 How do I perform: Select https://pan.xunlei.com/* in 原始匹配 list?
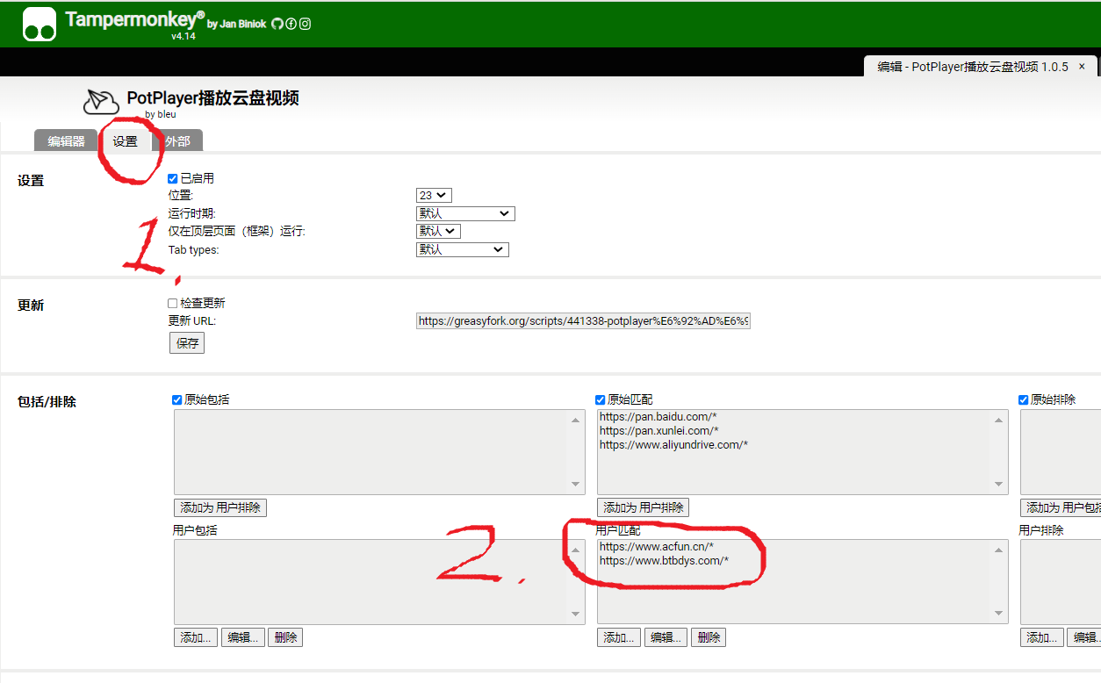[x=659, y=430]
